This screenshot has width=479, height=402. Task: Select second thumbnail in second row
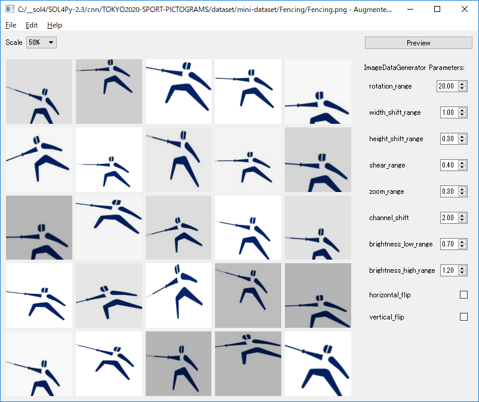[109, 160]
